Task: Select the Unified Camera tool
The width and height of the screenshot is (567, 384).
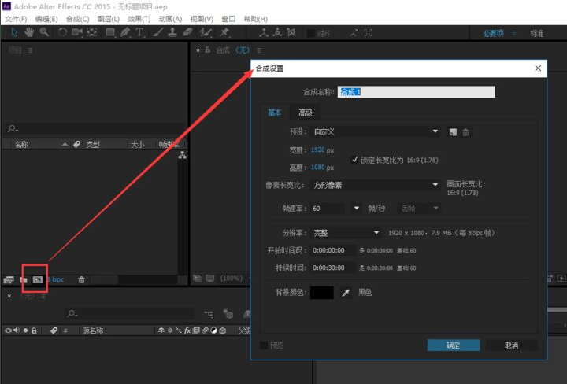Action: coord(76,32)
